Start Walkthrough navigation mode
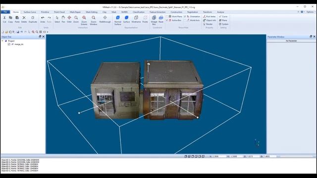The width and height of the screenshot is (317, 178). (105, 19)
